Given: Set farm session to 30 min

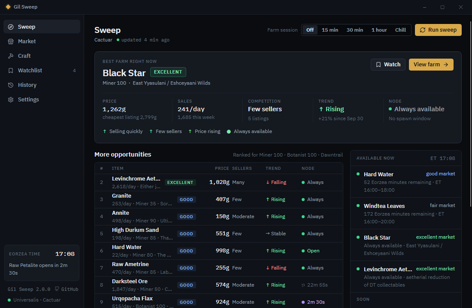Looking at the screenshot, I should click(x=354, y=30).
